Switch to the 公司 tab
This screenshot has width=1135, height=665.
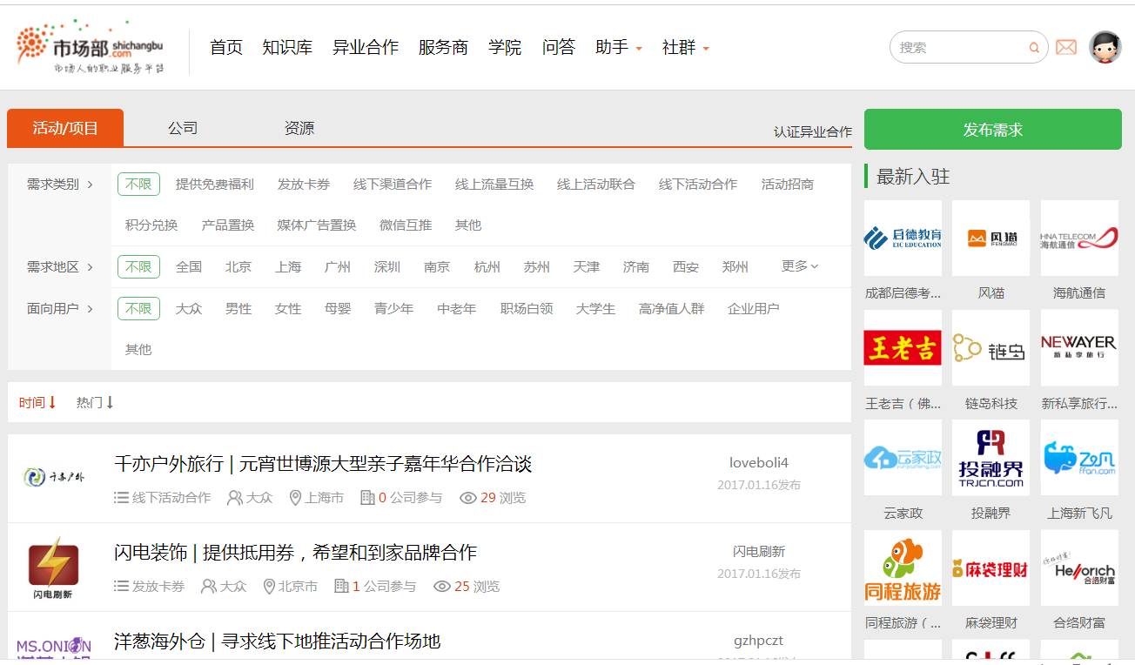click(x=183, y=128)
